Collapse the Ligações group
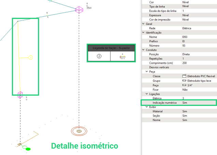The image size is (217, 155). [x=147, y=94]
